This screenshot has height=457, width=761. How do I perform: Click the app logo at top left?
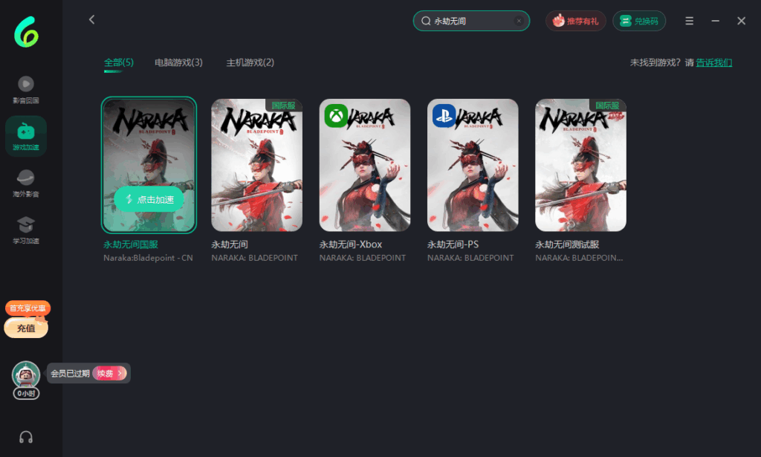coord(26,31)
